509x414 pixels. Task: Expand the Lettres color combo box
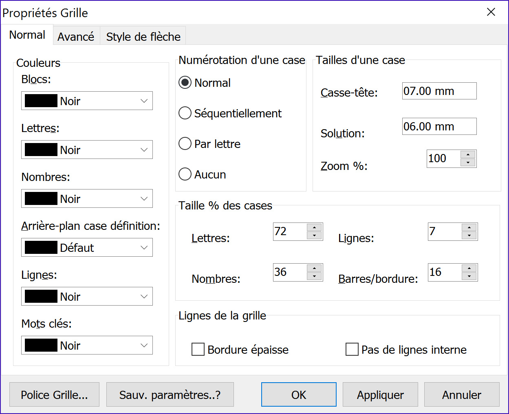tap(87, 150)
